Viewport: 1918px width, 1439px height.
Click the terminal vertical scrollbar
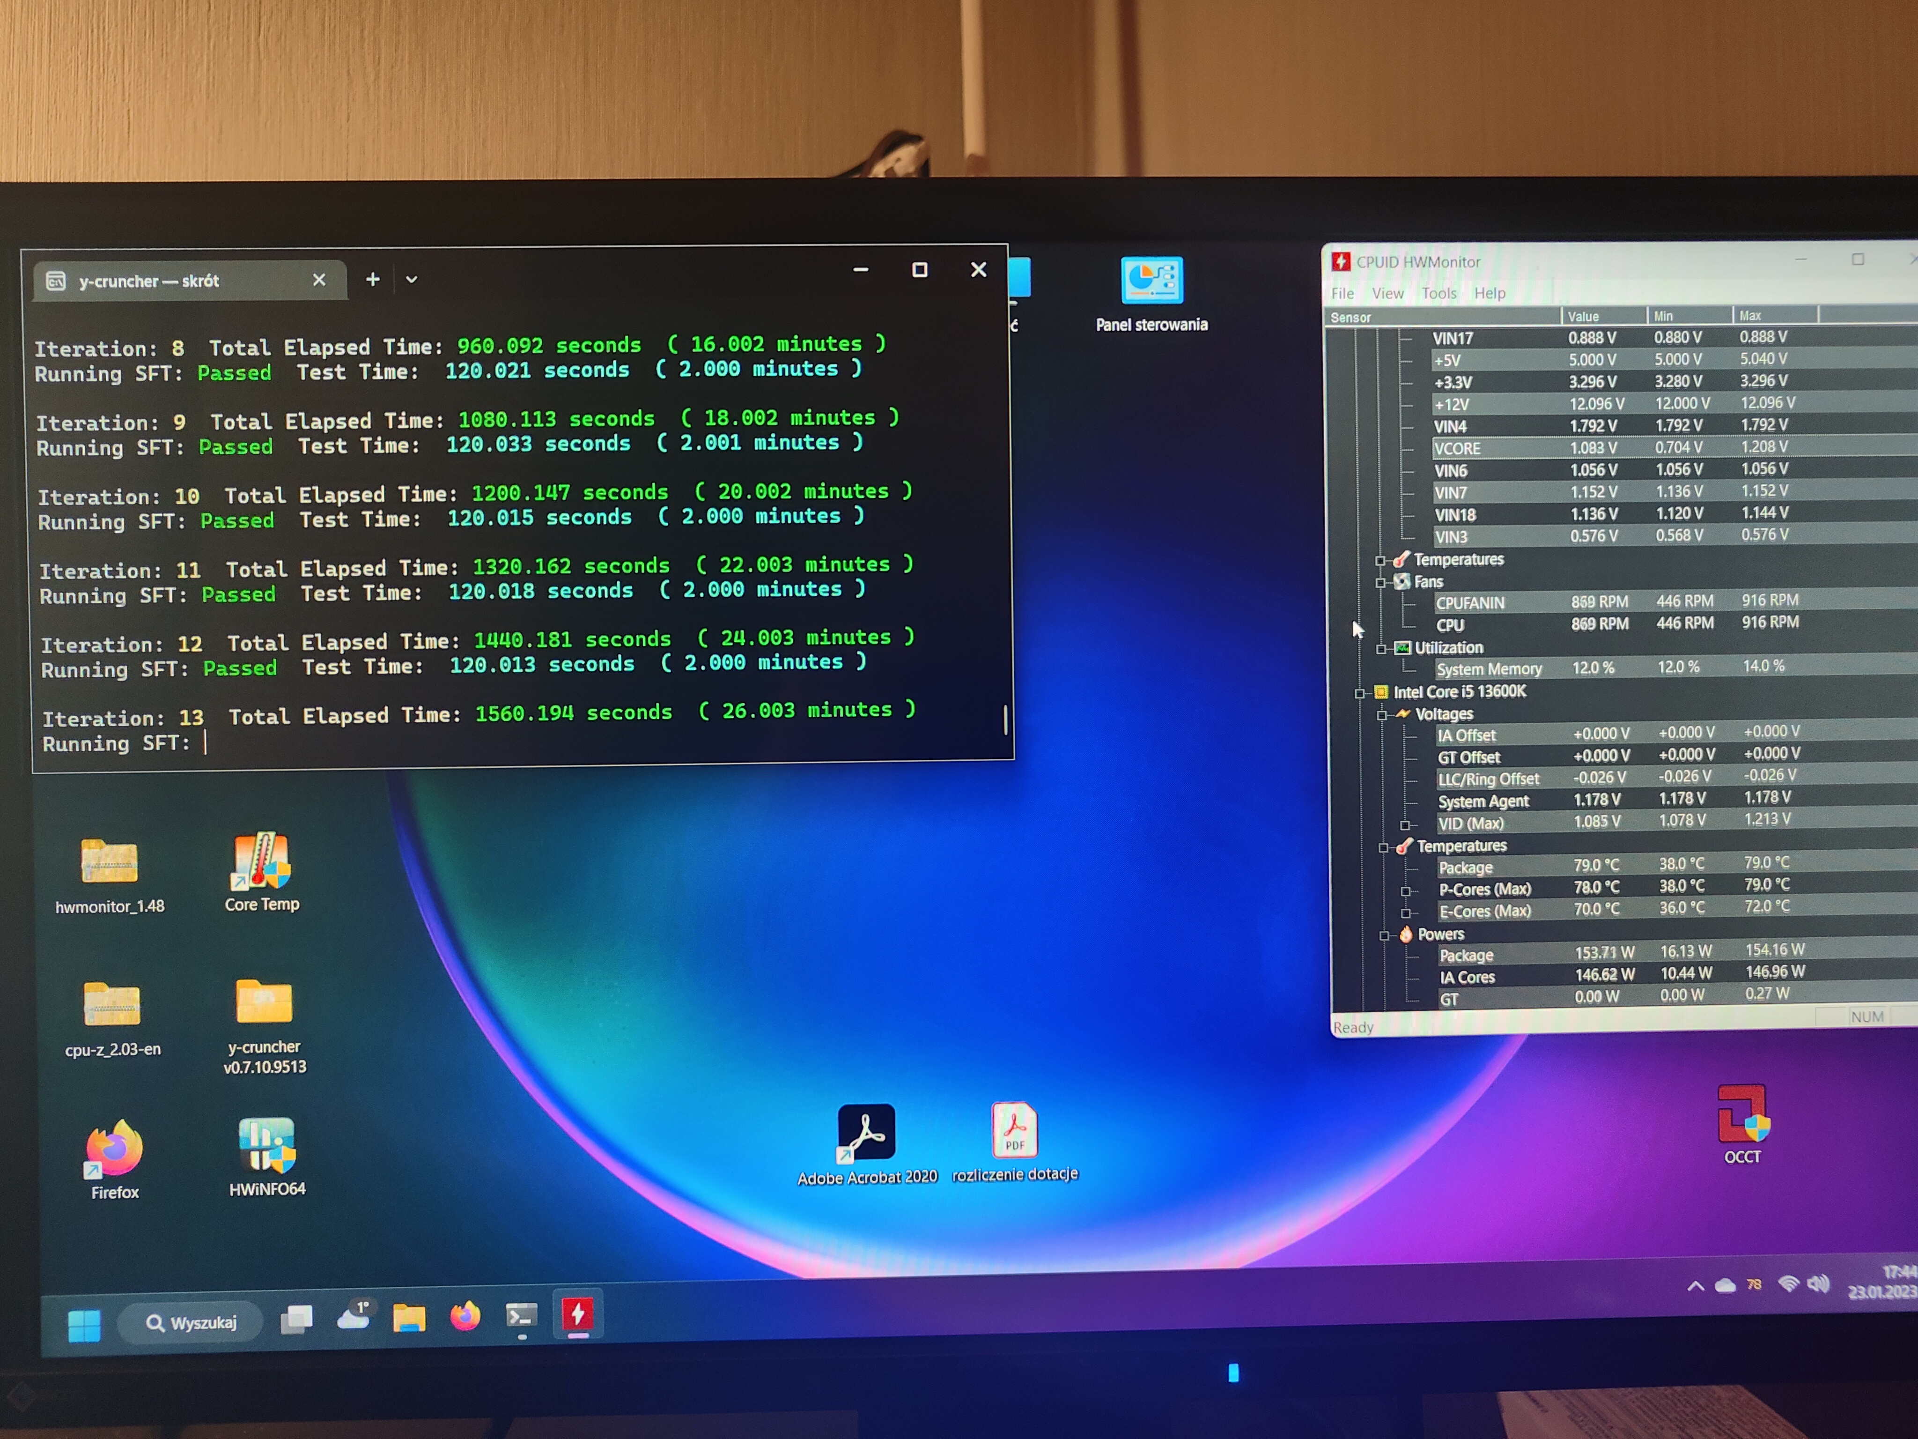1005,719
